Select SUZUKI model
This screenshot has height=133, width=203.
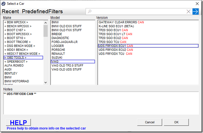(73, 57)
